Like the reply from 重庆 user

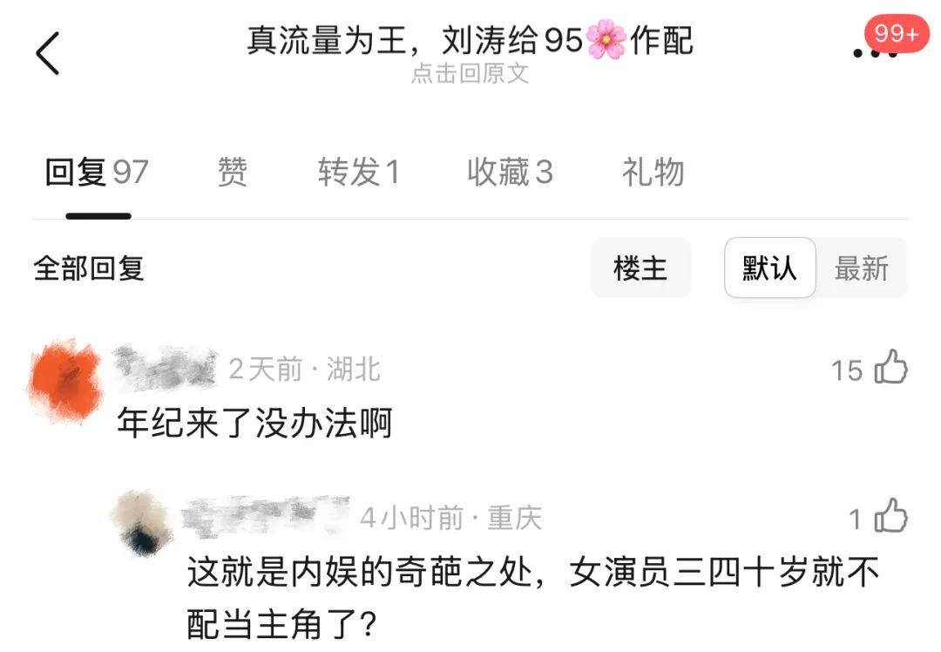(890, 516)
